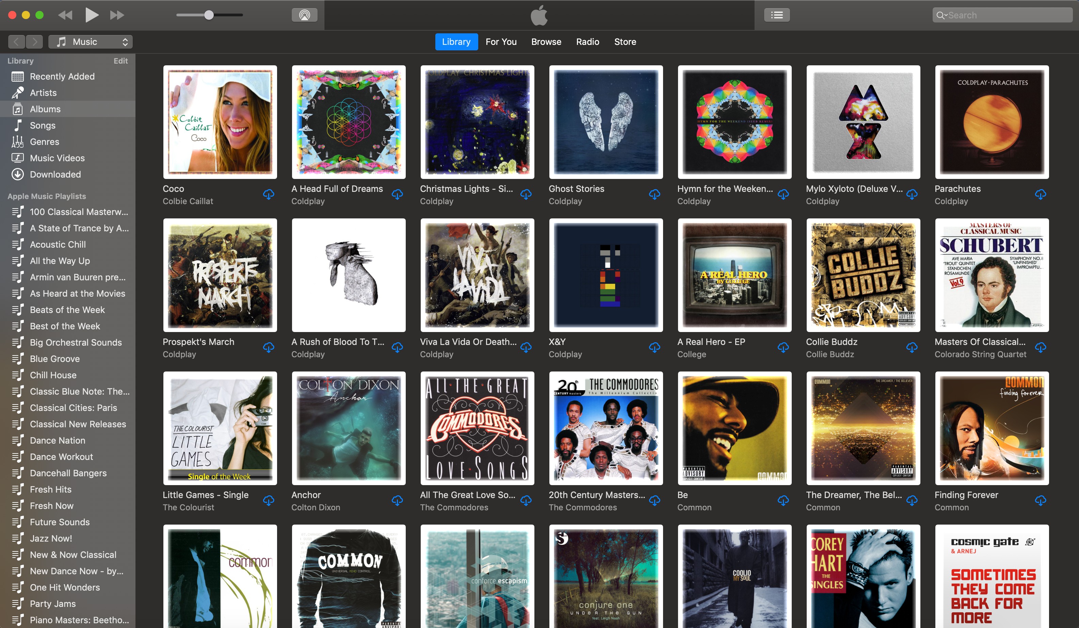Download Parachutes via cloud icon

[1041, 194]
